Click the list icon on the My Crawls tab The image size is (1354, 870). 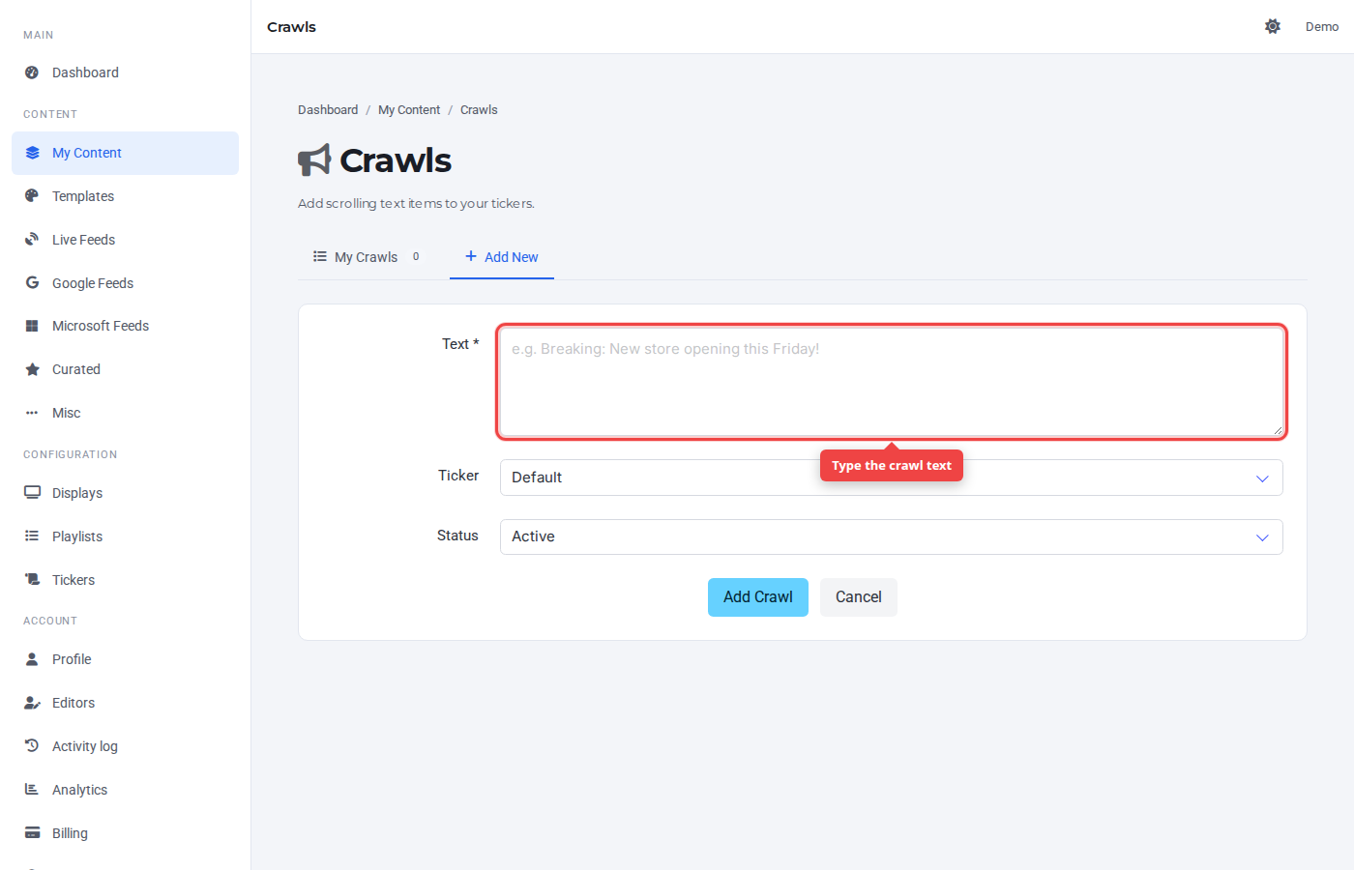[320, 256]
